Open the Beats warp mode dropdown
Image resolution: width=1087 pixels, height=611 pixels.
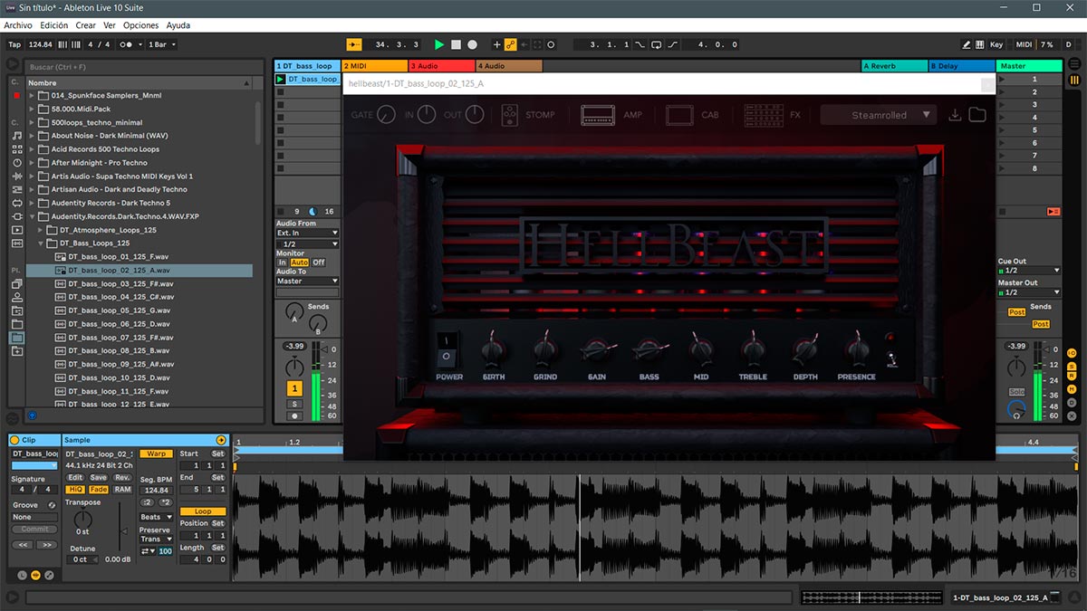point(156,517)
